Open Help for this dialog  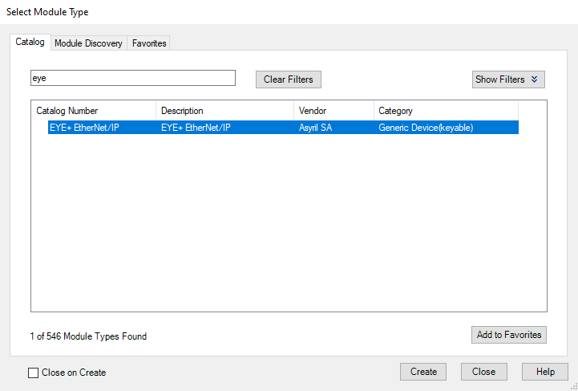click(545, 372)
